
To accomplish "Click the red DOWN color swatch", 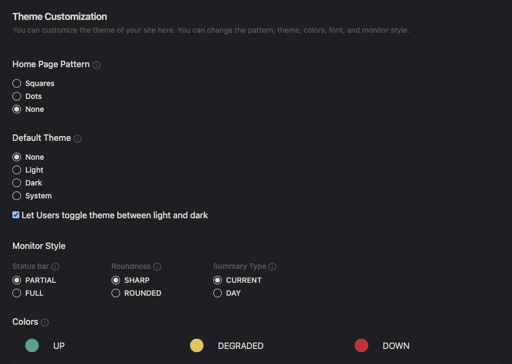I will (361, 346).
